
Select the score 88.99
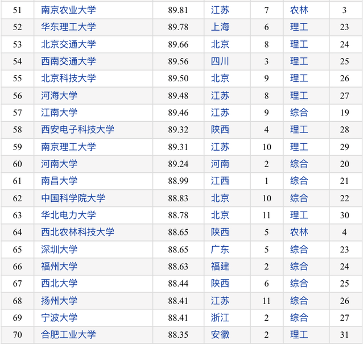point(178,181)
